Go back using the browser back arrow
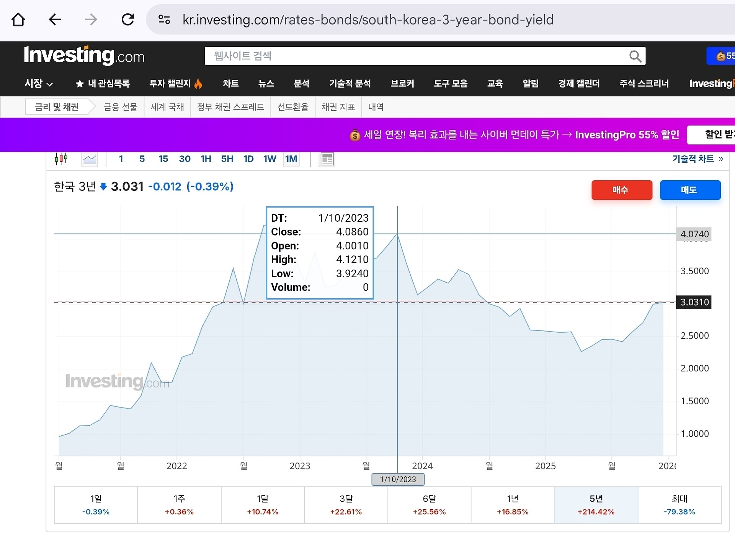Screen dimensions: 735x538 (55, 20)
